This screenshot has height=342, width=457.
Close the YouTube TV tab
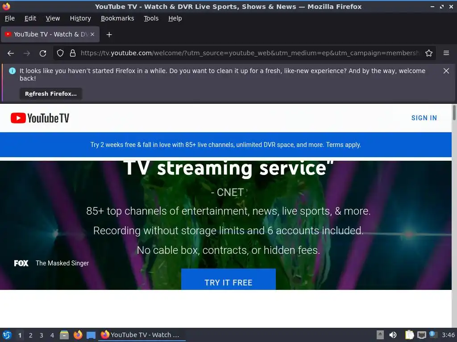92,34
